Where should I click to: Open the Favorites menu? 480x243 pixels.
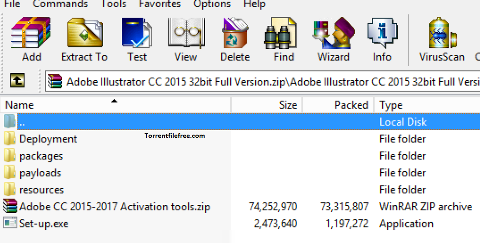click(x=160, y=4)
